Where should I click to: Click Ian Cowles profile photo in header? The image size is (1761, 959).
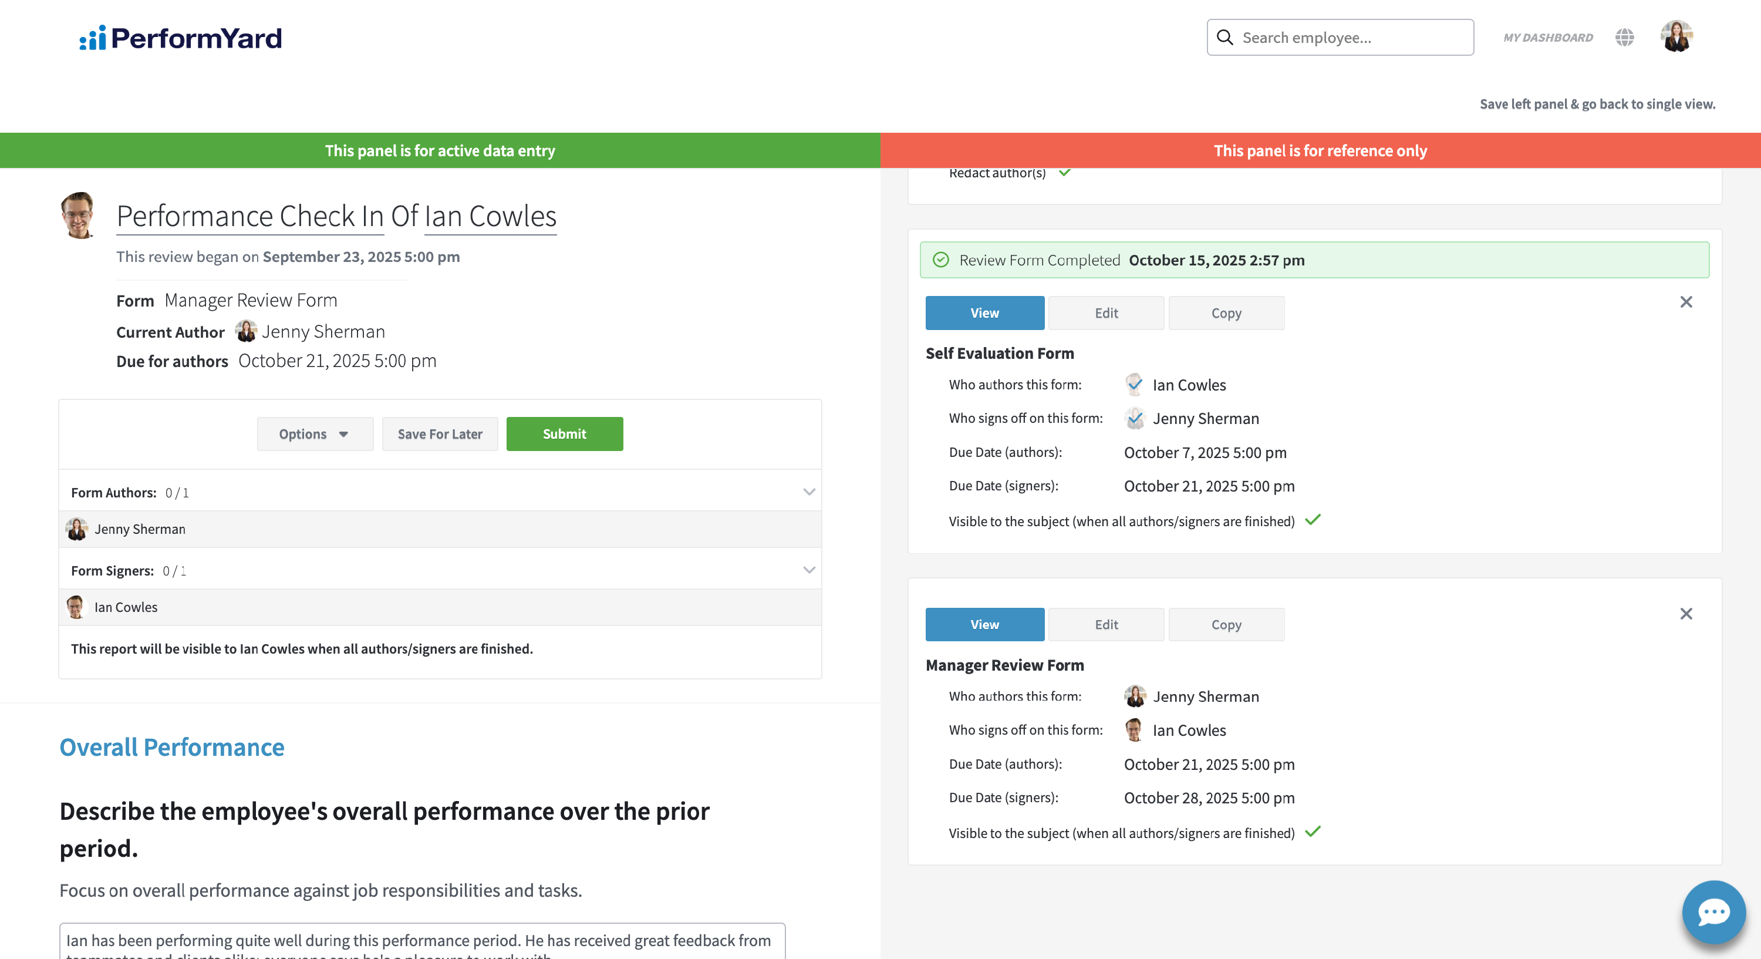click(79, 216)
